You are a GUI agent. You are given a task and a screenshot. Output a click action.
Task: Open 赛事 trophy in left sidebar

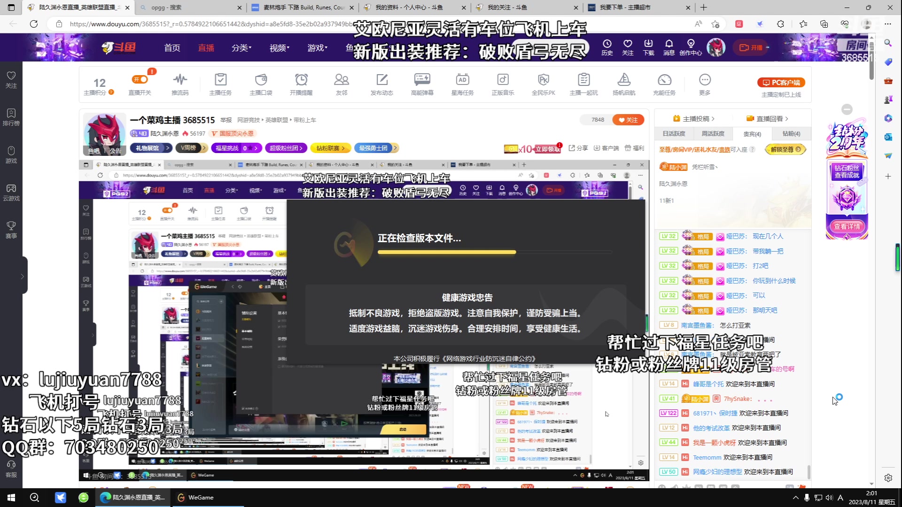point(11,230)
